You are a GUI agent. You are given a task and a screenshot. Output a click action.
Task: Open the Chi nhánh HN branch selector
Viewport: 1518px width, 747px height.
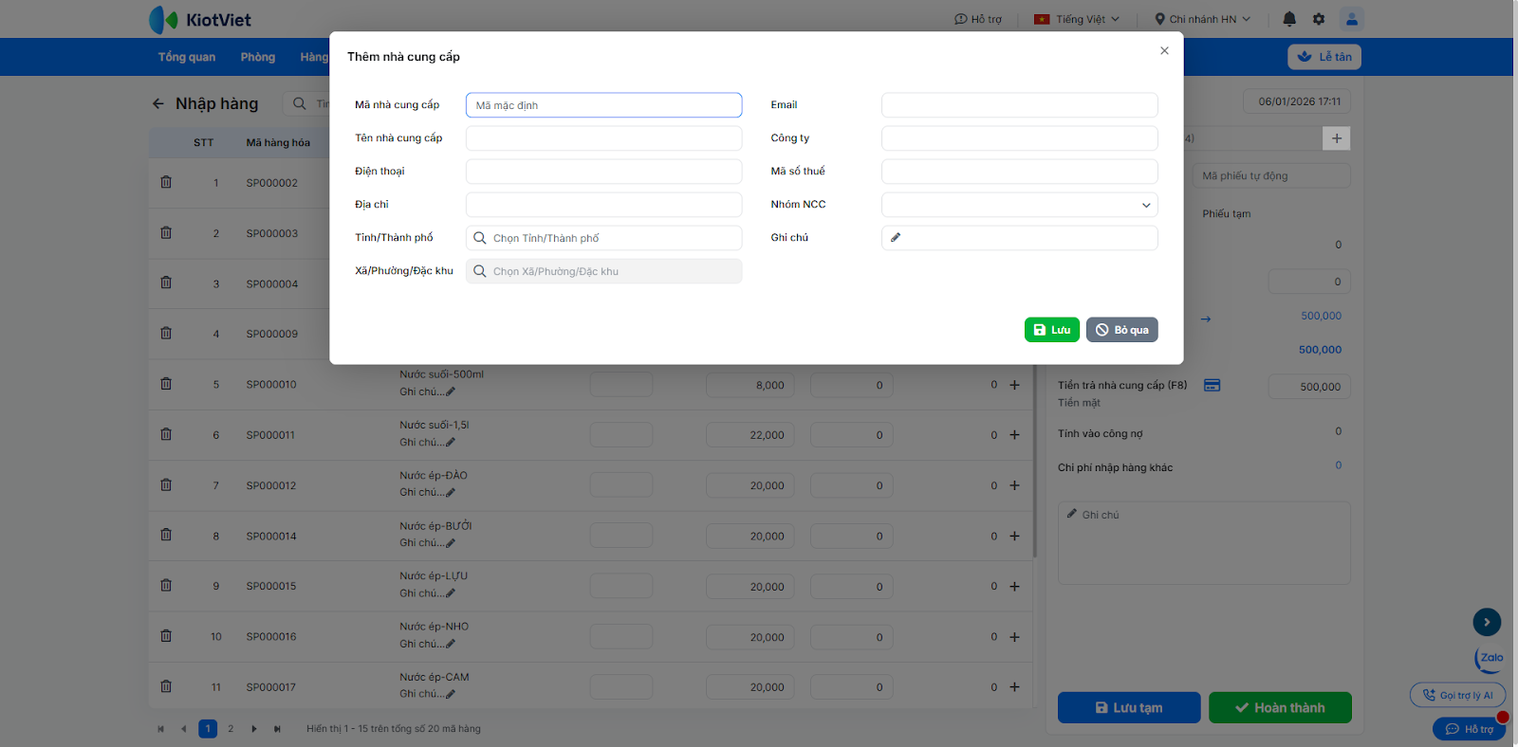pos(1202,19)
